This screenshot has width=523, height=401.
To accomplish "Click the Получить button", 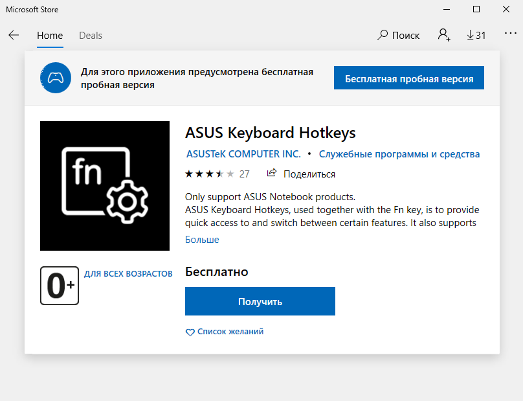I will point(260,301).
